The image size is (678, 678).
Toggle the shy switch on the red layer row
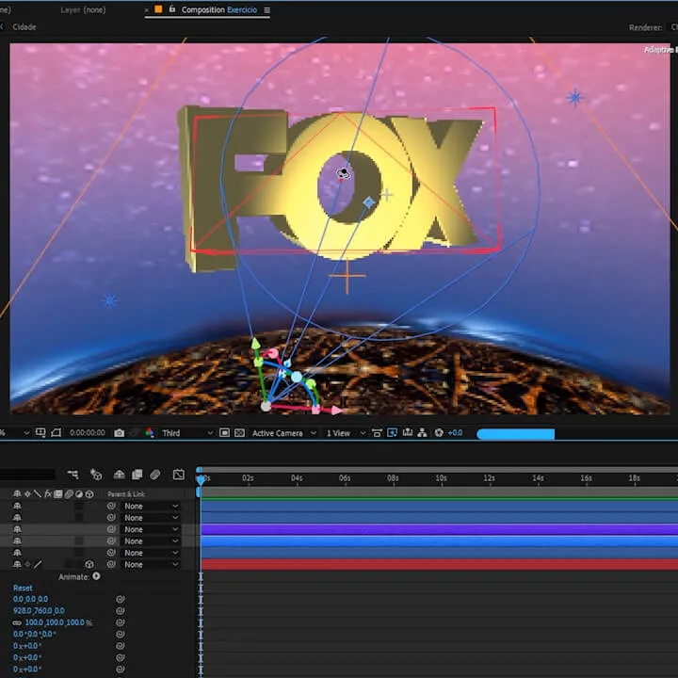tap(17, 564)
